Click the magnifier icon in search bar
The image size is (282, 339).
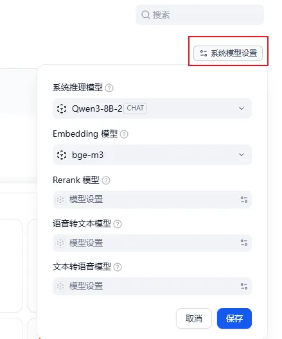click(146, 15)
